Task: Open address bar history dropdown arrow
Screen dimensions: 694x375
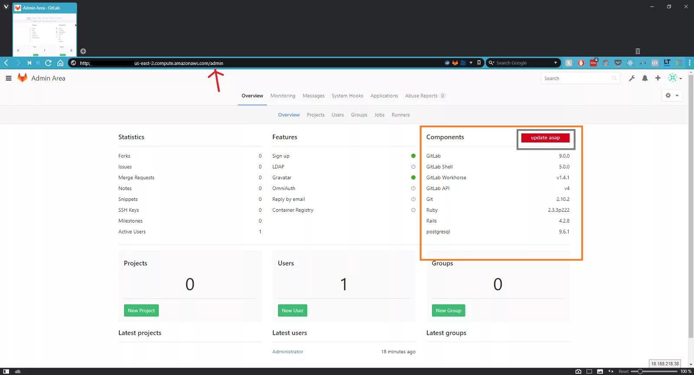Action: pyautogui.click(x=471, y=63)
